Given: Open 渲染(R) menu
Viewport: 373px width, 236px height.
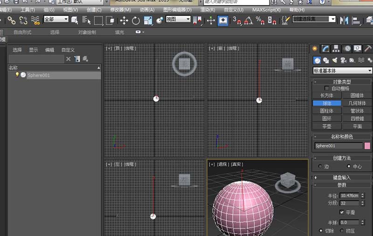Looking at the screenshot, I should click(207, 10).
